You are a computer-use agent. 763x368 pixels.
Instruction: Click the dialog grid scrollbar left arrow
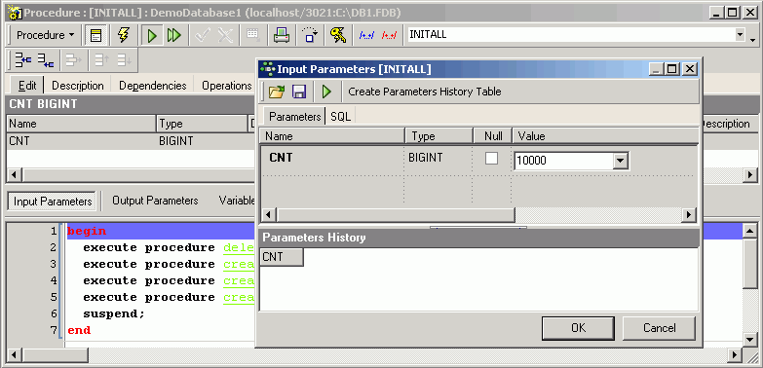pos(269,214)
